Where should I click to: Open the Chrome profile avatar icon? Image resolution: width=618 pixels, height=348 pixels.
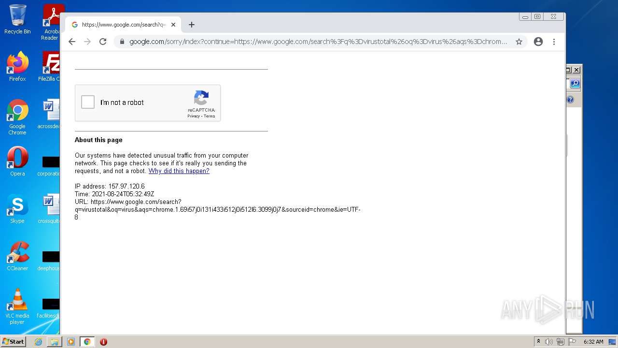tap(538, 42)
